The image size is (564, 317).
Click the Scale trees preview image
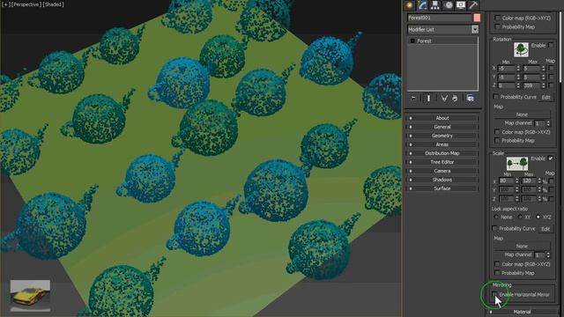pos(517,164)
